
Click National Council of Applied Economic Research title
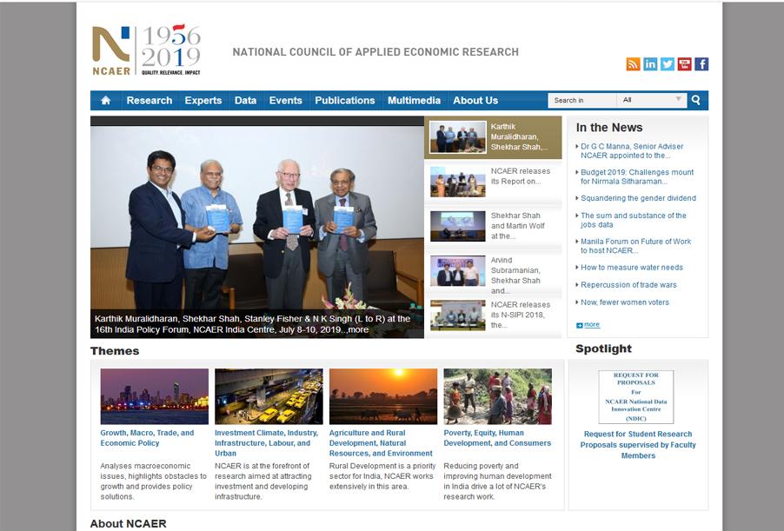click(375, 52)
